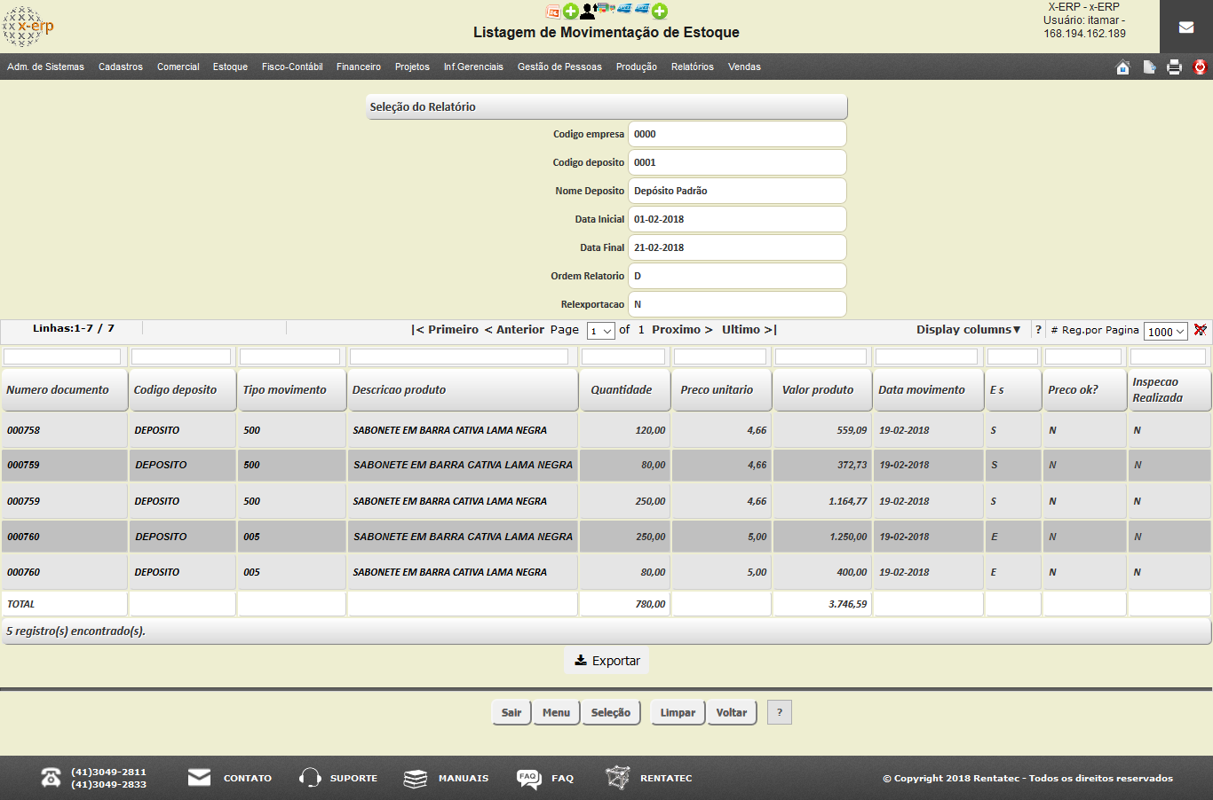Click the Seleção button

point(611,712)
